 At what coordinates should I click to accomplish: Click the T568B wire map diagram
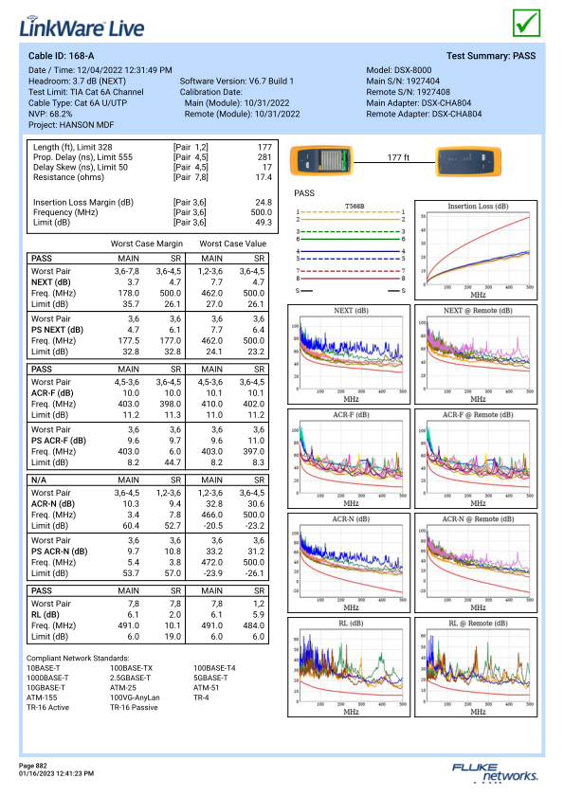click(x=352, y=248)
